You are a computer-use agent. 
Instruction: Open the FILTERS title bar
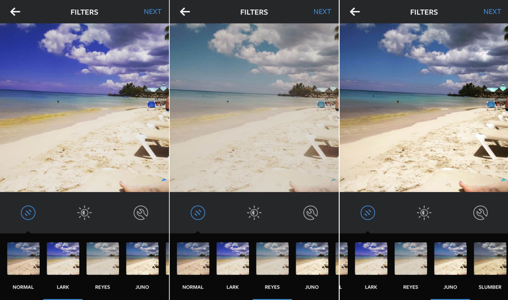(x=84, y=11)
